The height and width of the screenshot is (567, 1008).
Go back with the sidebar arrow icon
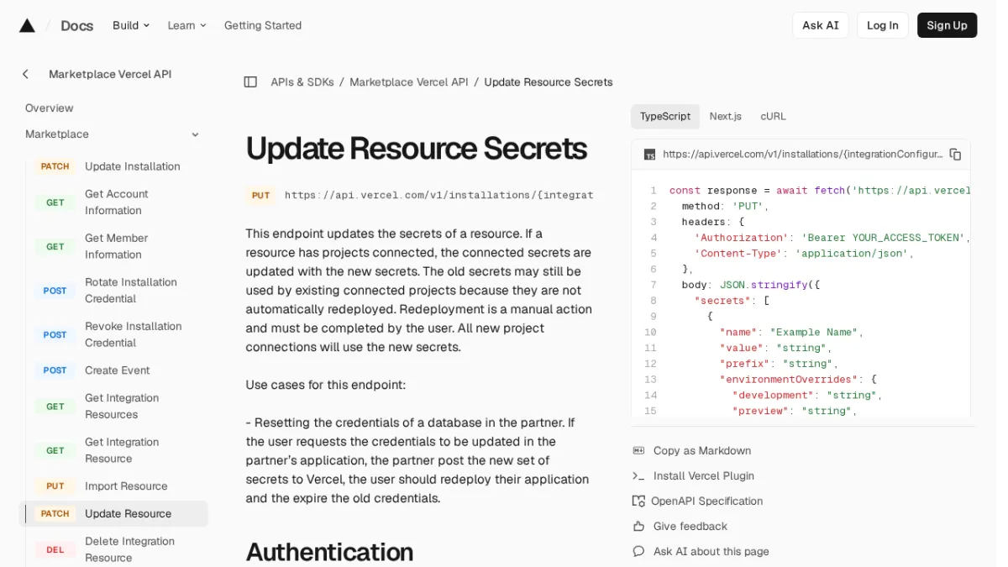pyautogui.click(x=25, y=74)
